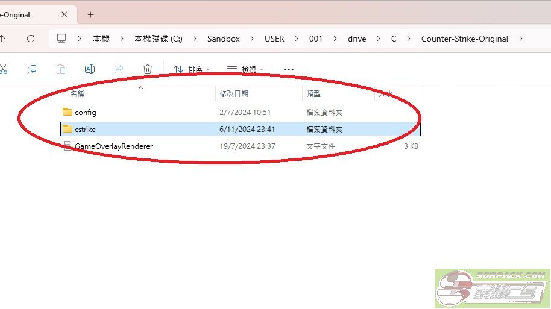Navigate to drive in the breadcrumb

pyautogui.click(x=357, y=39)
